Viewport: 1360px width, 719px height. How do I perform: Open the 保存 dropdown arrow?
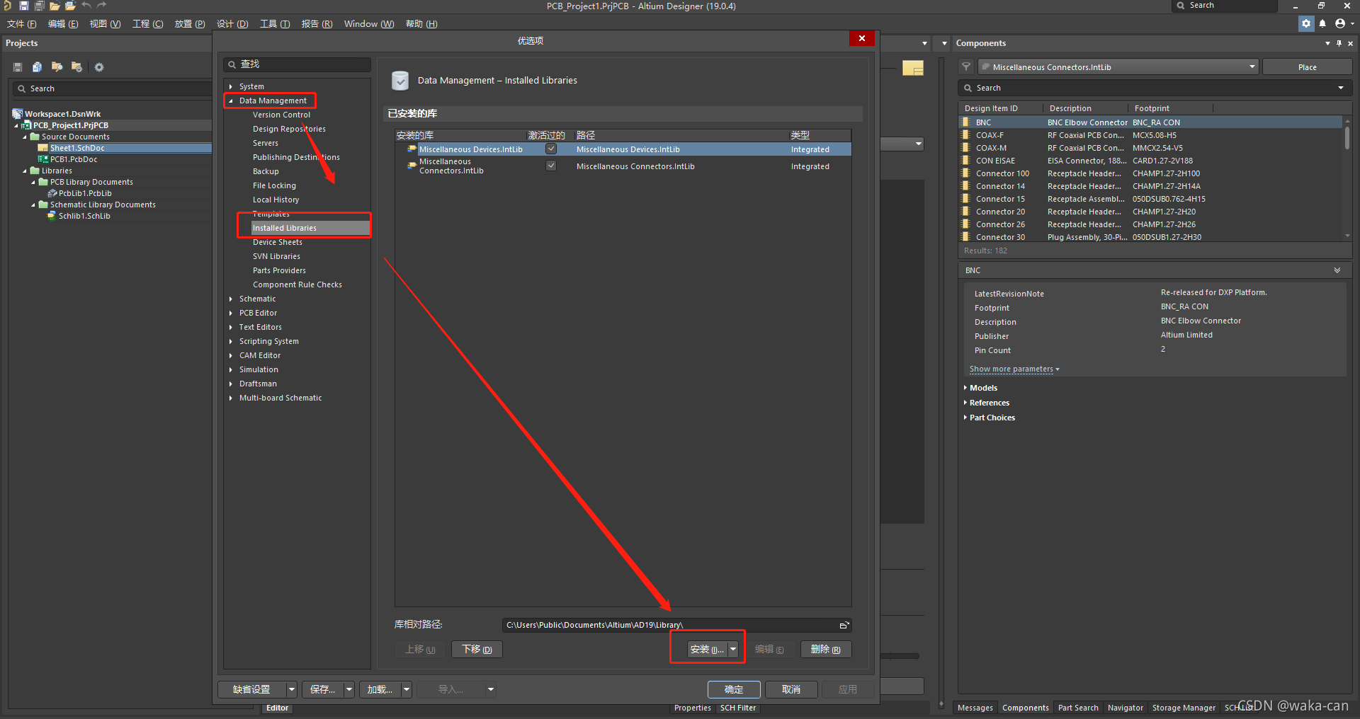coord(348,689)
